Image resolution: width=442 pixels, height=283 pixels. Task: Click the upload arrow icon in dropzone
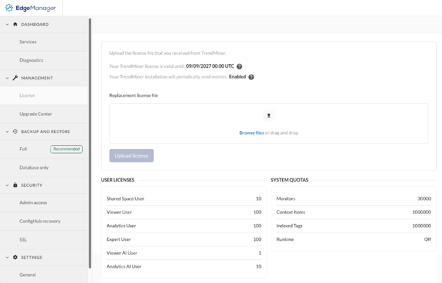click(269, 116)
